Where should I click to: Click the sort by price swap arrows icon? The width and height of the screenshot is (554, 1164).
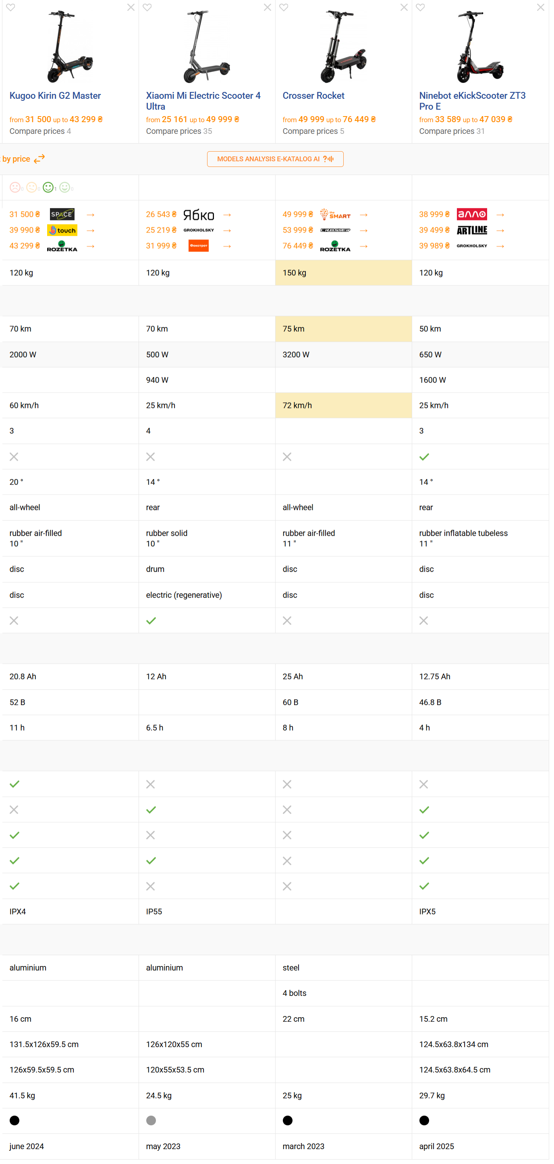click(40, 158)
